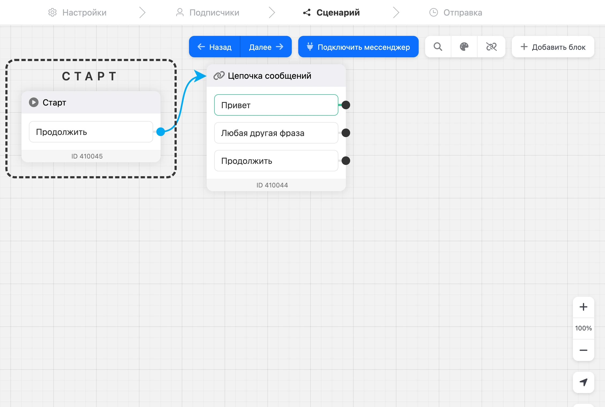Open the Сценарий step
This screenshot has width=605, height=407.
coord(331,12)
